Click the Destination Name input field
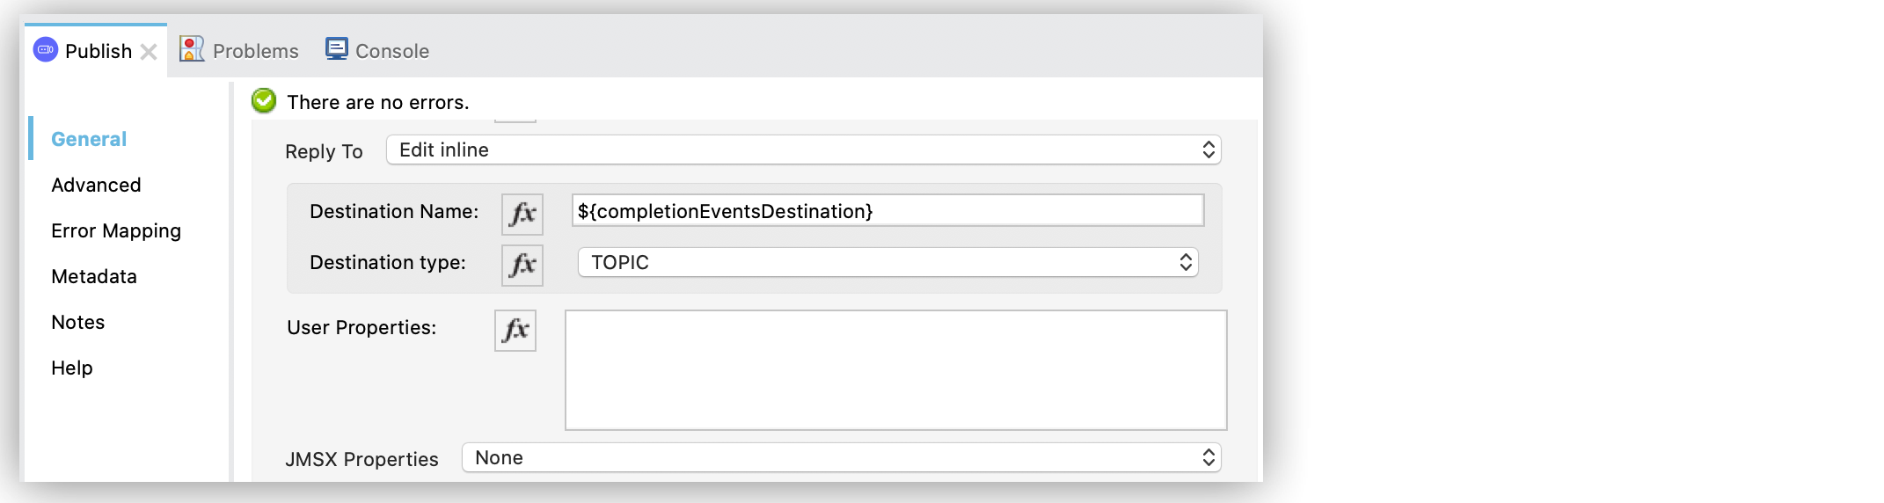This screenshot has height=503, width=1884. (x=887, y=211)
